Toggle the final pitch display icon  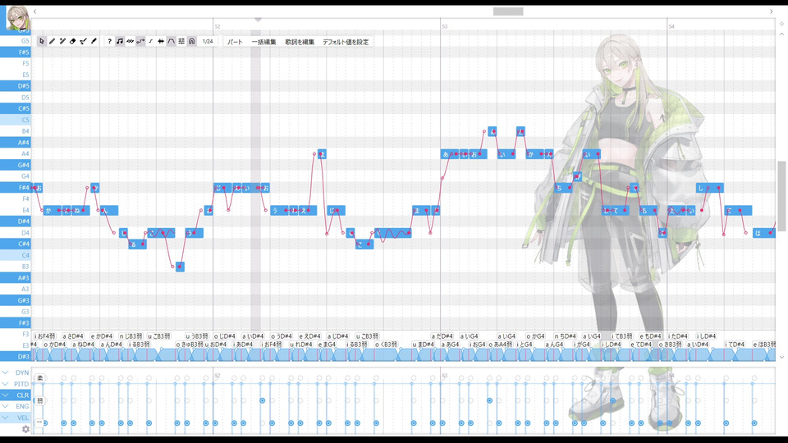click(151, 41)
